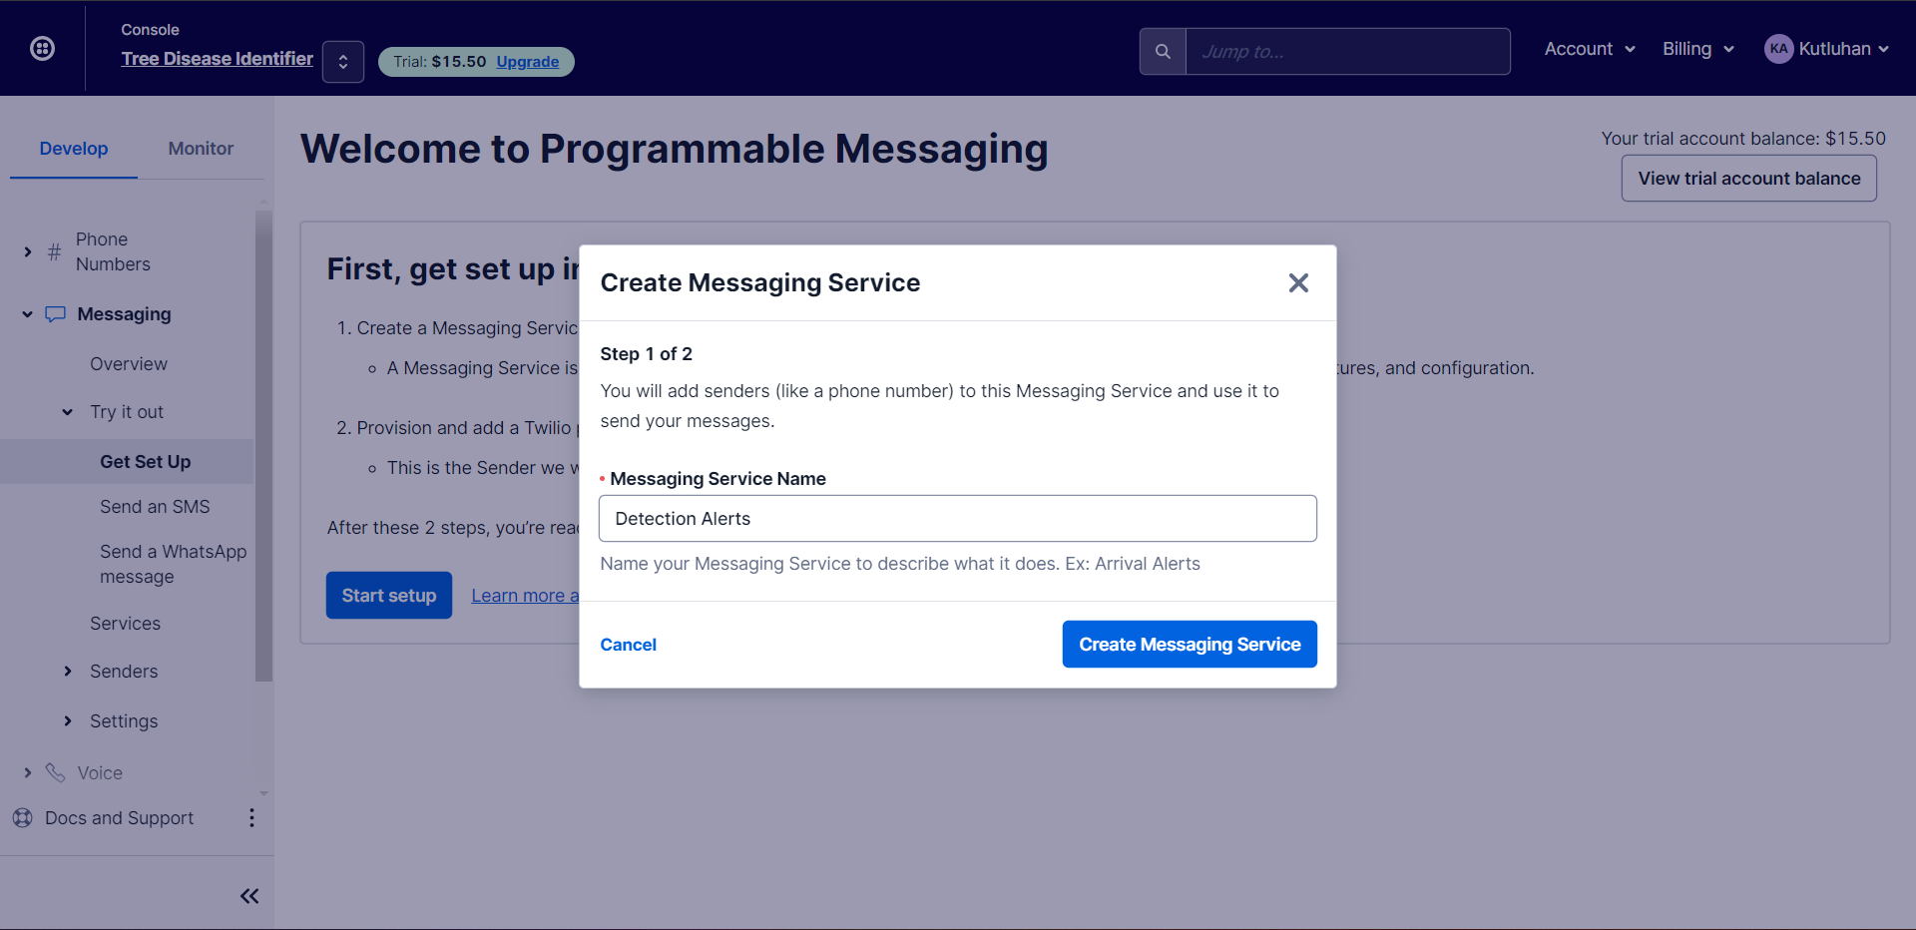
Task: Open Docs and Support options menu
Action: (251, 818)
